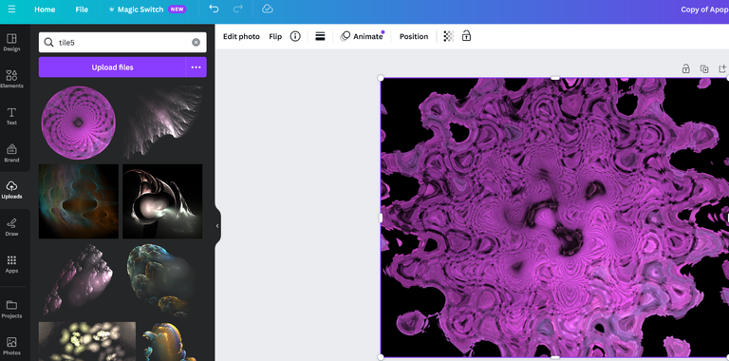The height and width of the screenshot is (361, 729).
Task: Click Edit photo
Action: 241,36
